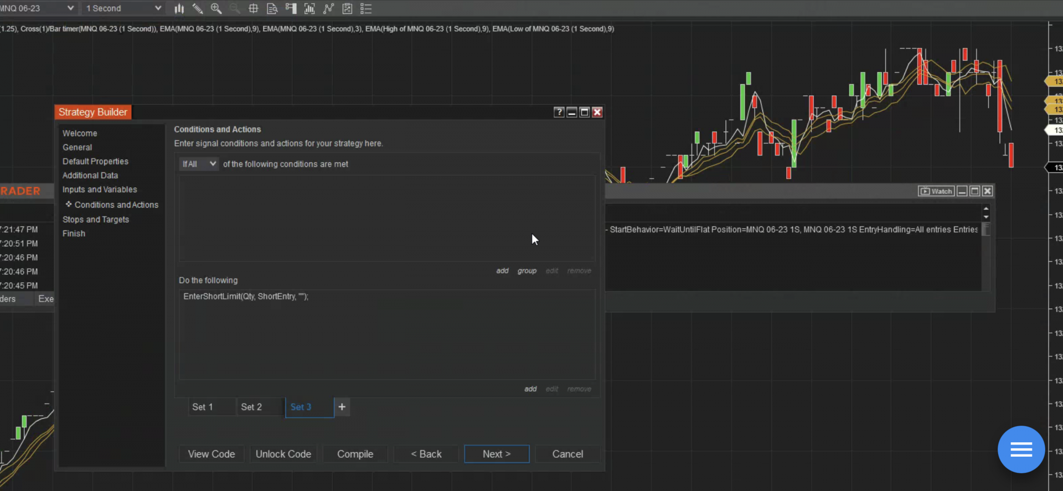The width and height of the screenshot is (1063, 491).
Task: Click the View Code button
Action: 211,454
